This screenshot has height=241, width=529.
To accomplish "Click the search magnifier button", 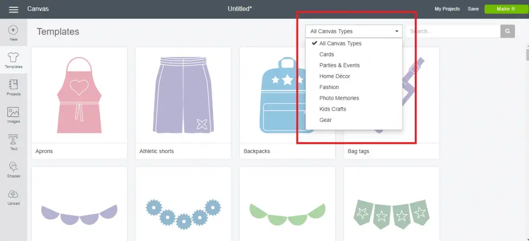I will tap(507, 31).
